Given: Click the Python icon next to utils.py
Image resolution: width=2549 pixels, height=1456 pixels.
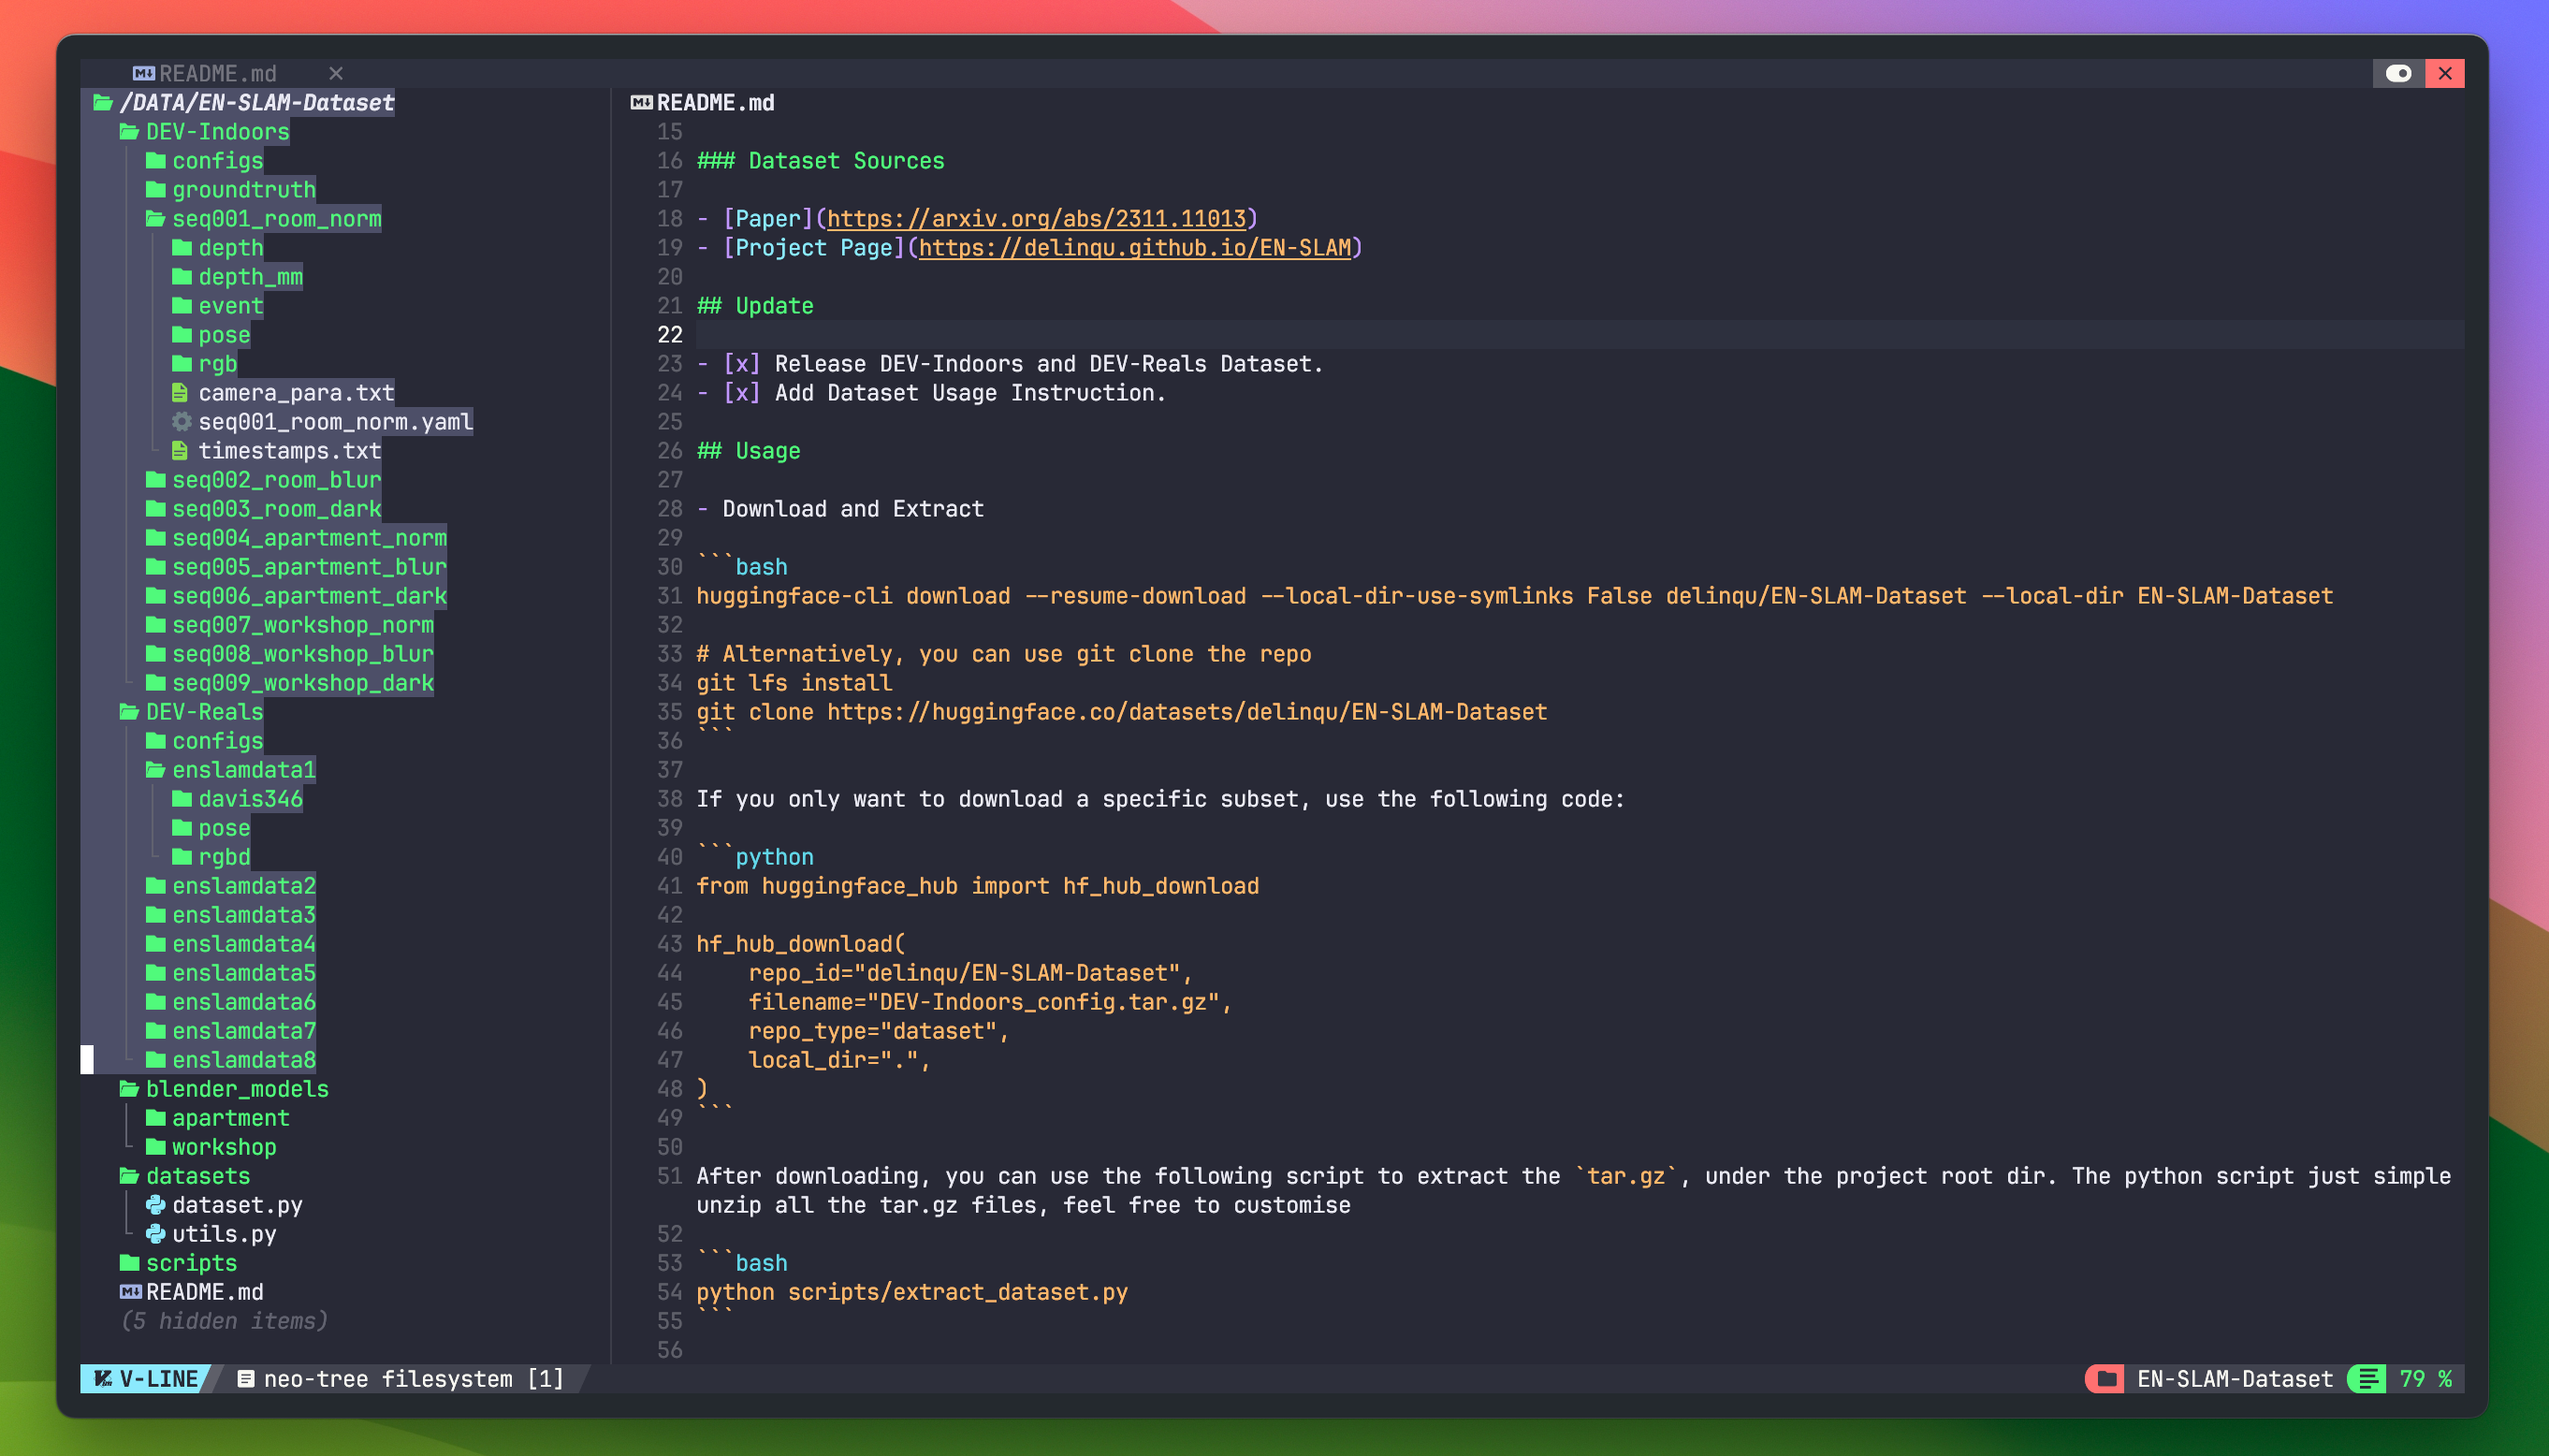Looking at the screenshot, I should [x=156, y=1234].
